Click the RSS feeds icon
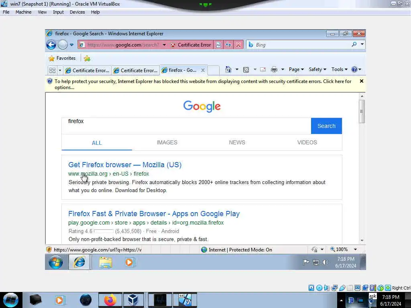Viewport: 411px width, 308px height. pos(246,69)
